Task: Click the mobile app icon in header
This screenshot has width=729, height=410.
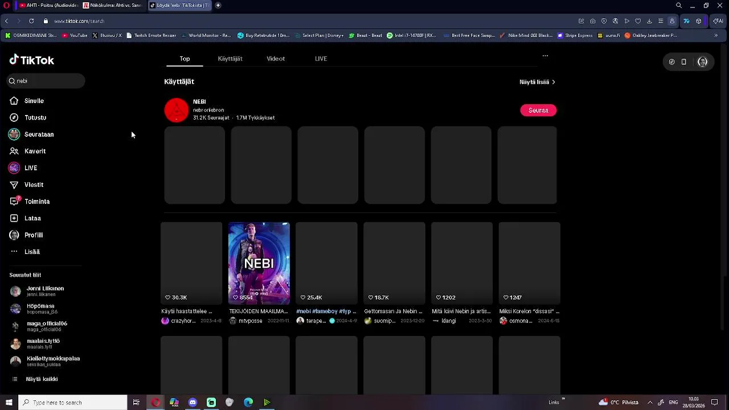Action: click(684, 62)
